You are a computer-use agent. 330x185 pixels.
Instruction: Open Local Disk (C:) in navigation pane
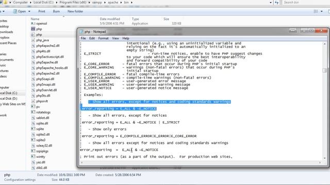click(9, 93)
